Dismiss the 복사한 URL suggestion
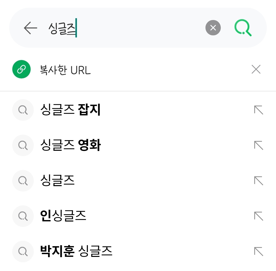Image resolution: width=276 pixels, height=271 pixels. (x=256, y=69)
